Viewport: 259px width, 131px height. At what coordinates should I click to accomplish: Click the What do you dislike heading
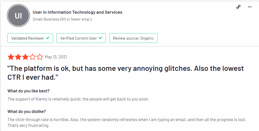click(27, 112)
